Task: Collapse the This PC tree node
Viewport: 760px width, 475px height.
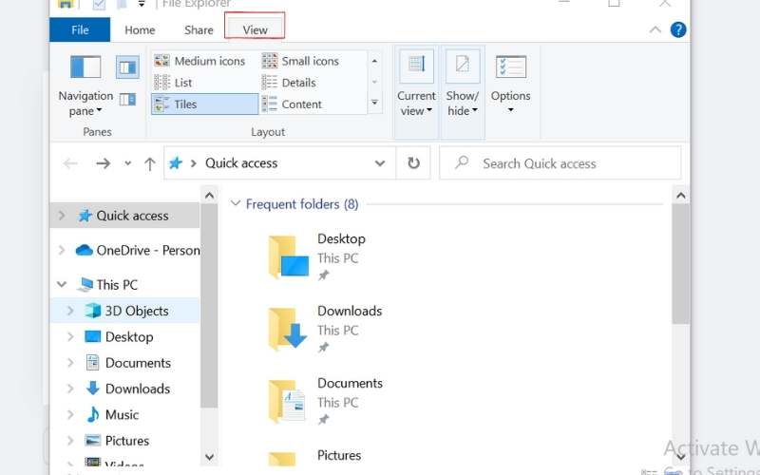Action: 62,285
